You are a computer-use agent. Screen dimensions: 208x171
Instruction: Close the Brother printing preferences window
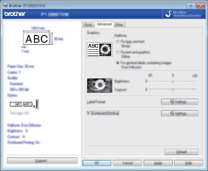click(201, 6)
